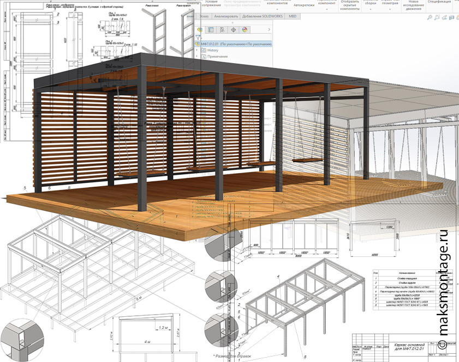
Task: Click title block text 'Каркас основной для МФ7.012.01'
Action: (x=409, y=347)
